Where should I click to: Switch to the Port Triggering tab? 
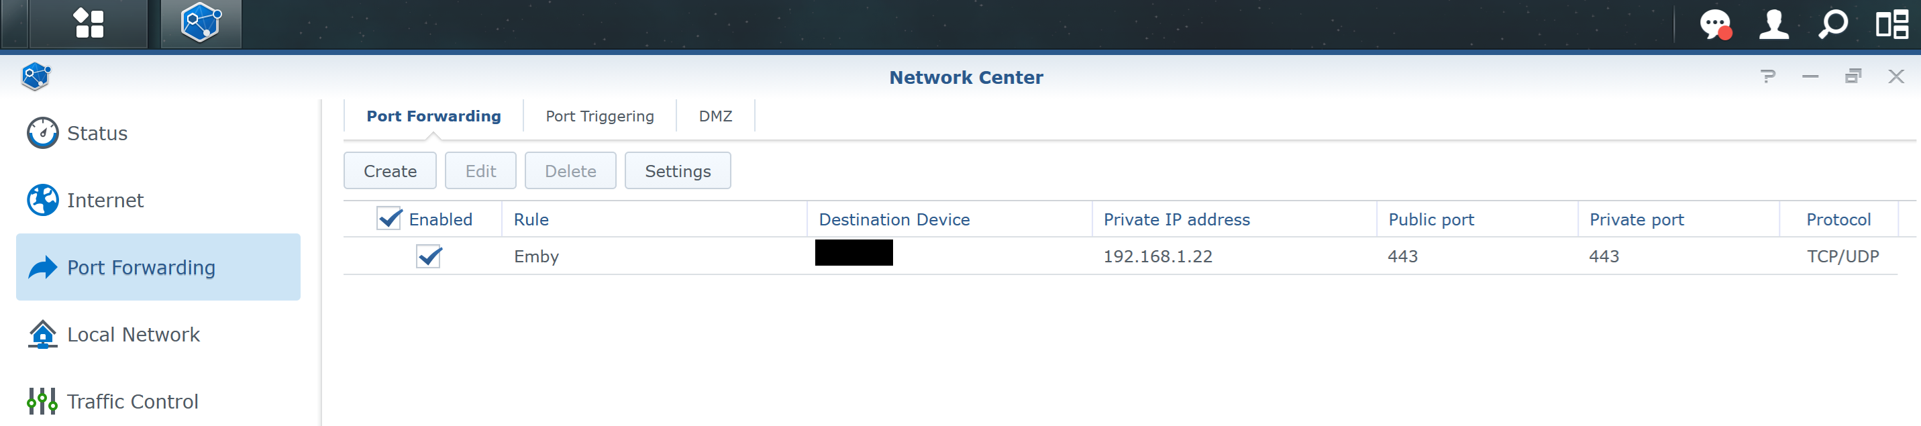point(600,116)
